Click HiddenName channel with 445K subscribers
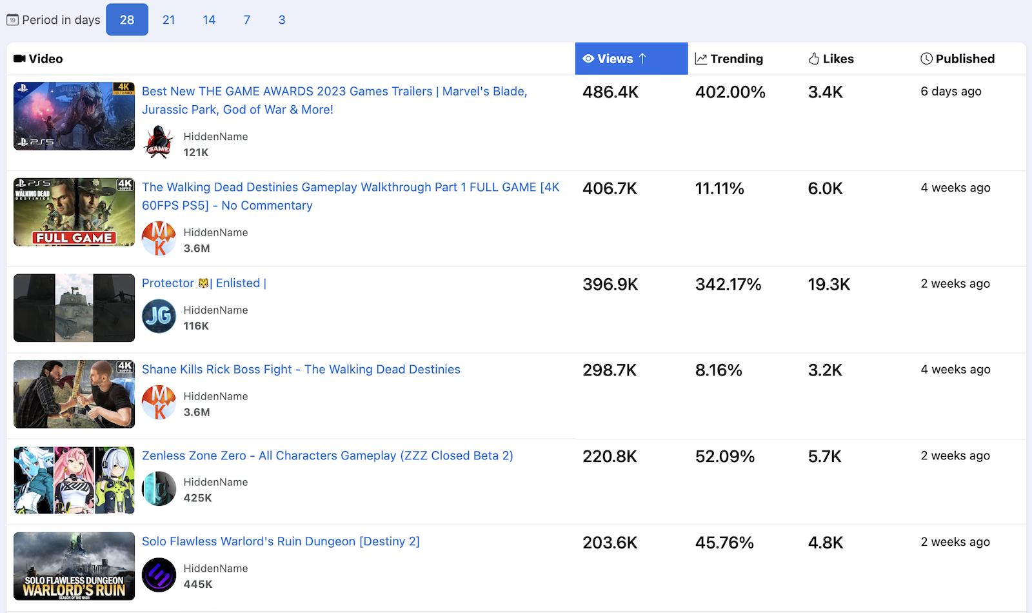 [215, 568]
